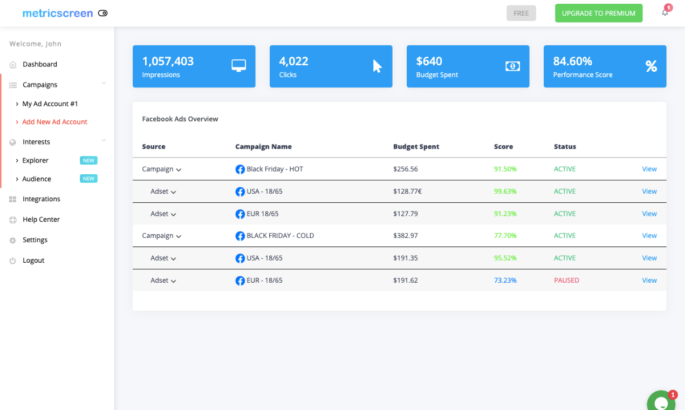The width and height of the screenshot is (685, 410).
Task: Open Dashboard from the sidebar
Action: pyautogui.click(x=40, y=64)
